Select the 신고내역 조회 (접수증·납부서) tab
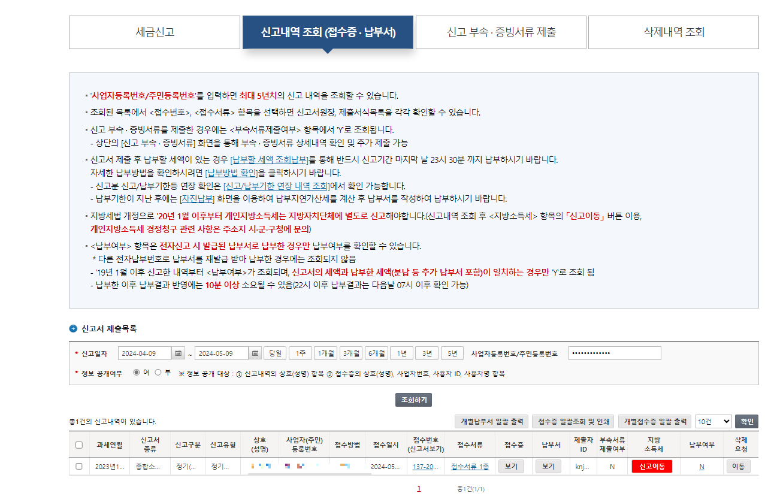The height and width of the screenshot is (502, 765). coord(328,32)
